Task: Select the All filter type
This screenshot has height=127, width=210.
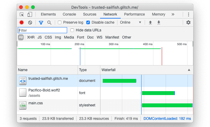Action: point(21,37)
